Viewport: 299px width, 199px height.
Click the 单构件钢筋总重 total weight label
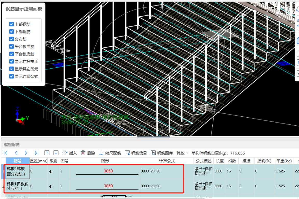coord(218,153)
